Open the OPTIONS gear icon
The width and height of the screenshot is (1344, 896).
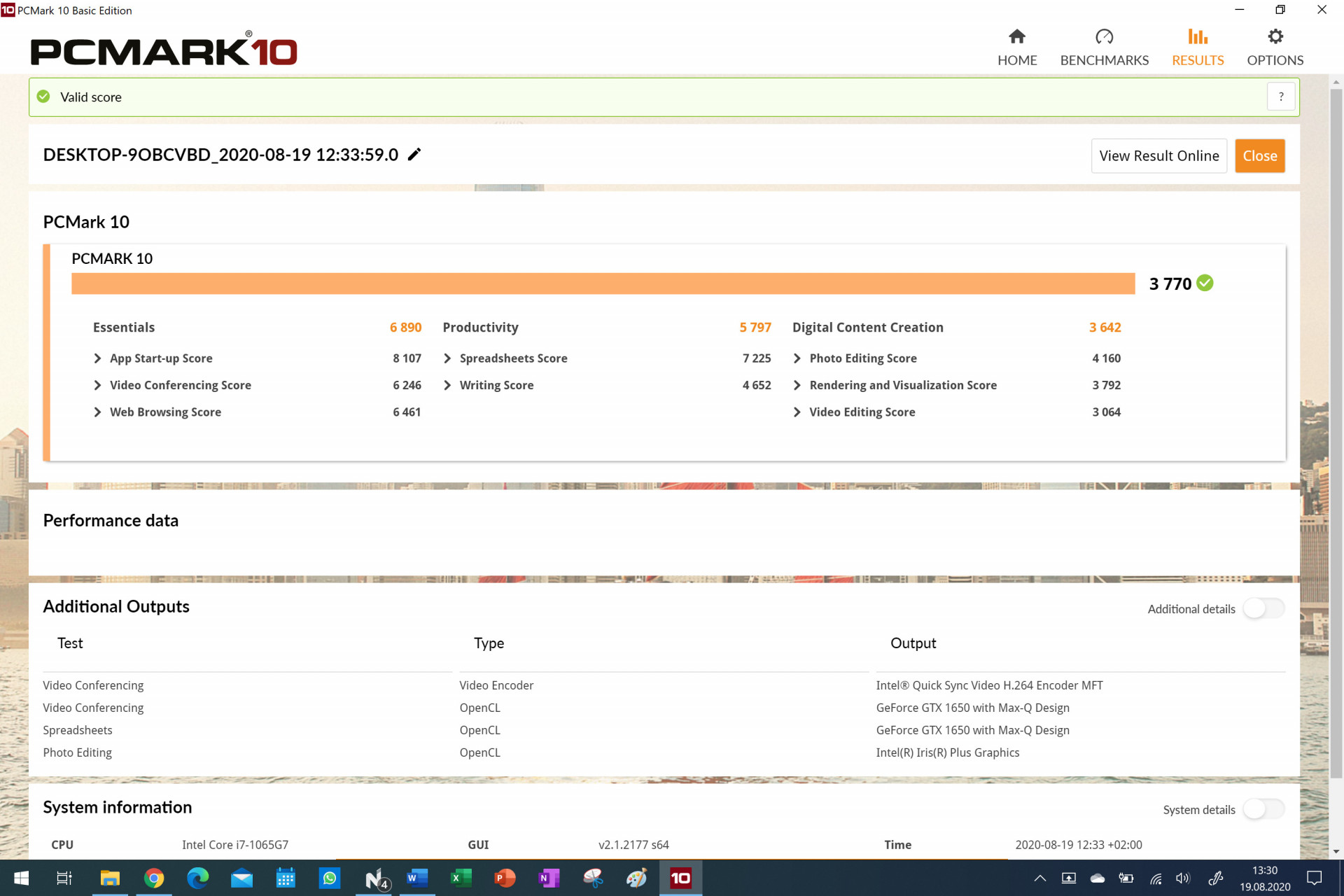coord(1275,36)
